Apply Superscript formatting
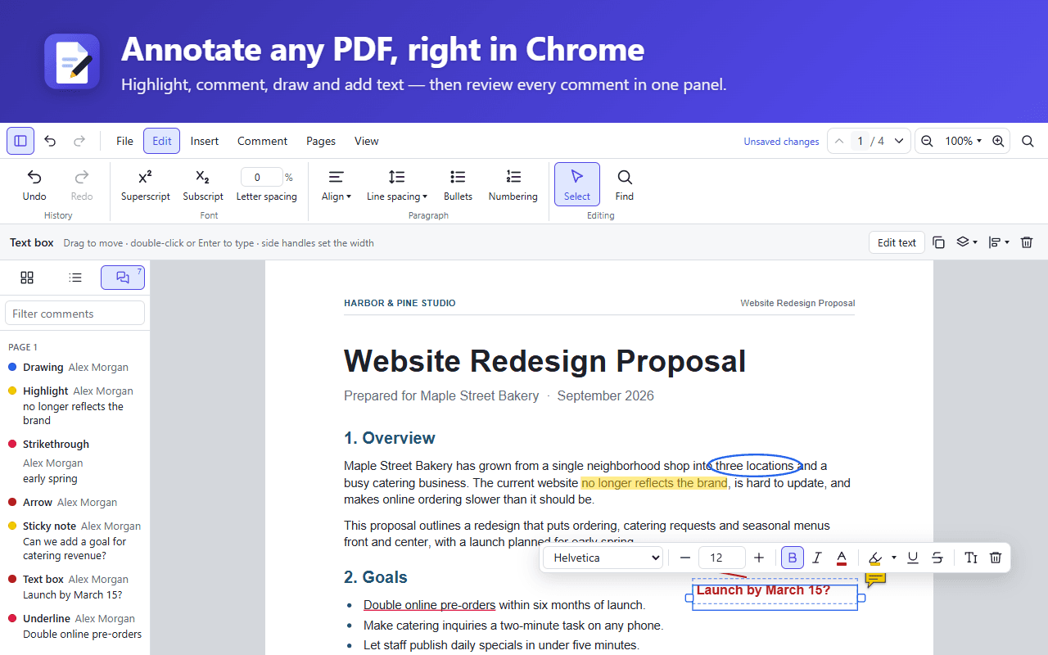 click(x=145, y=184)
